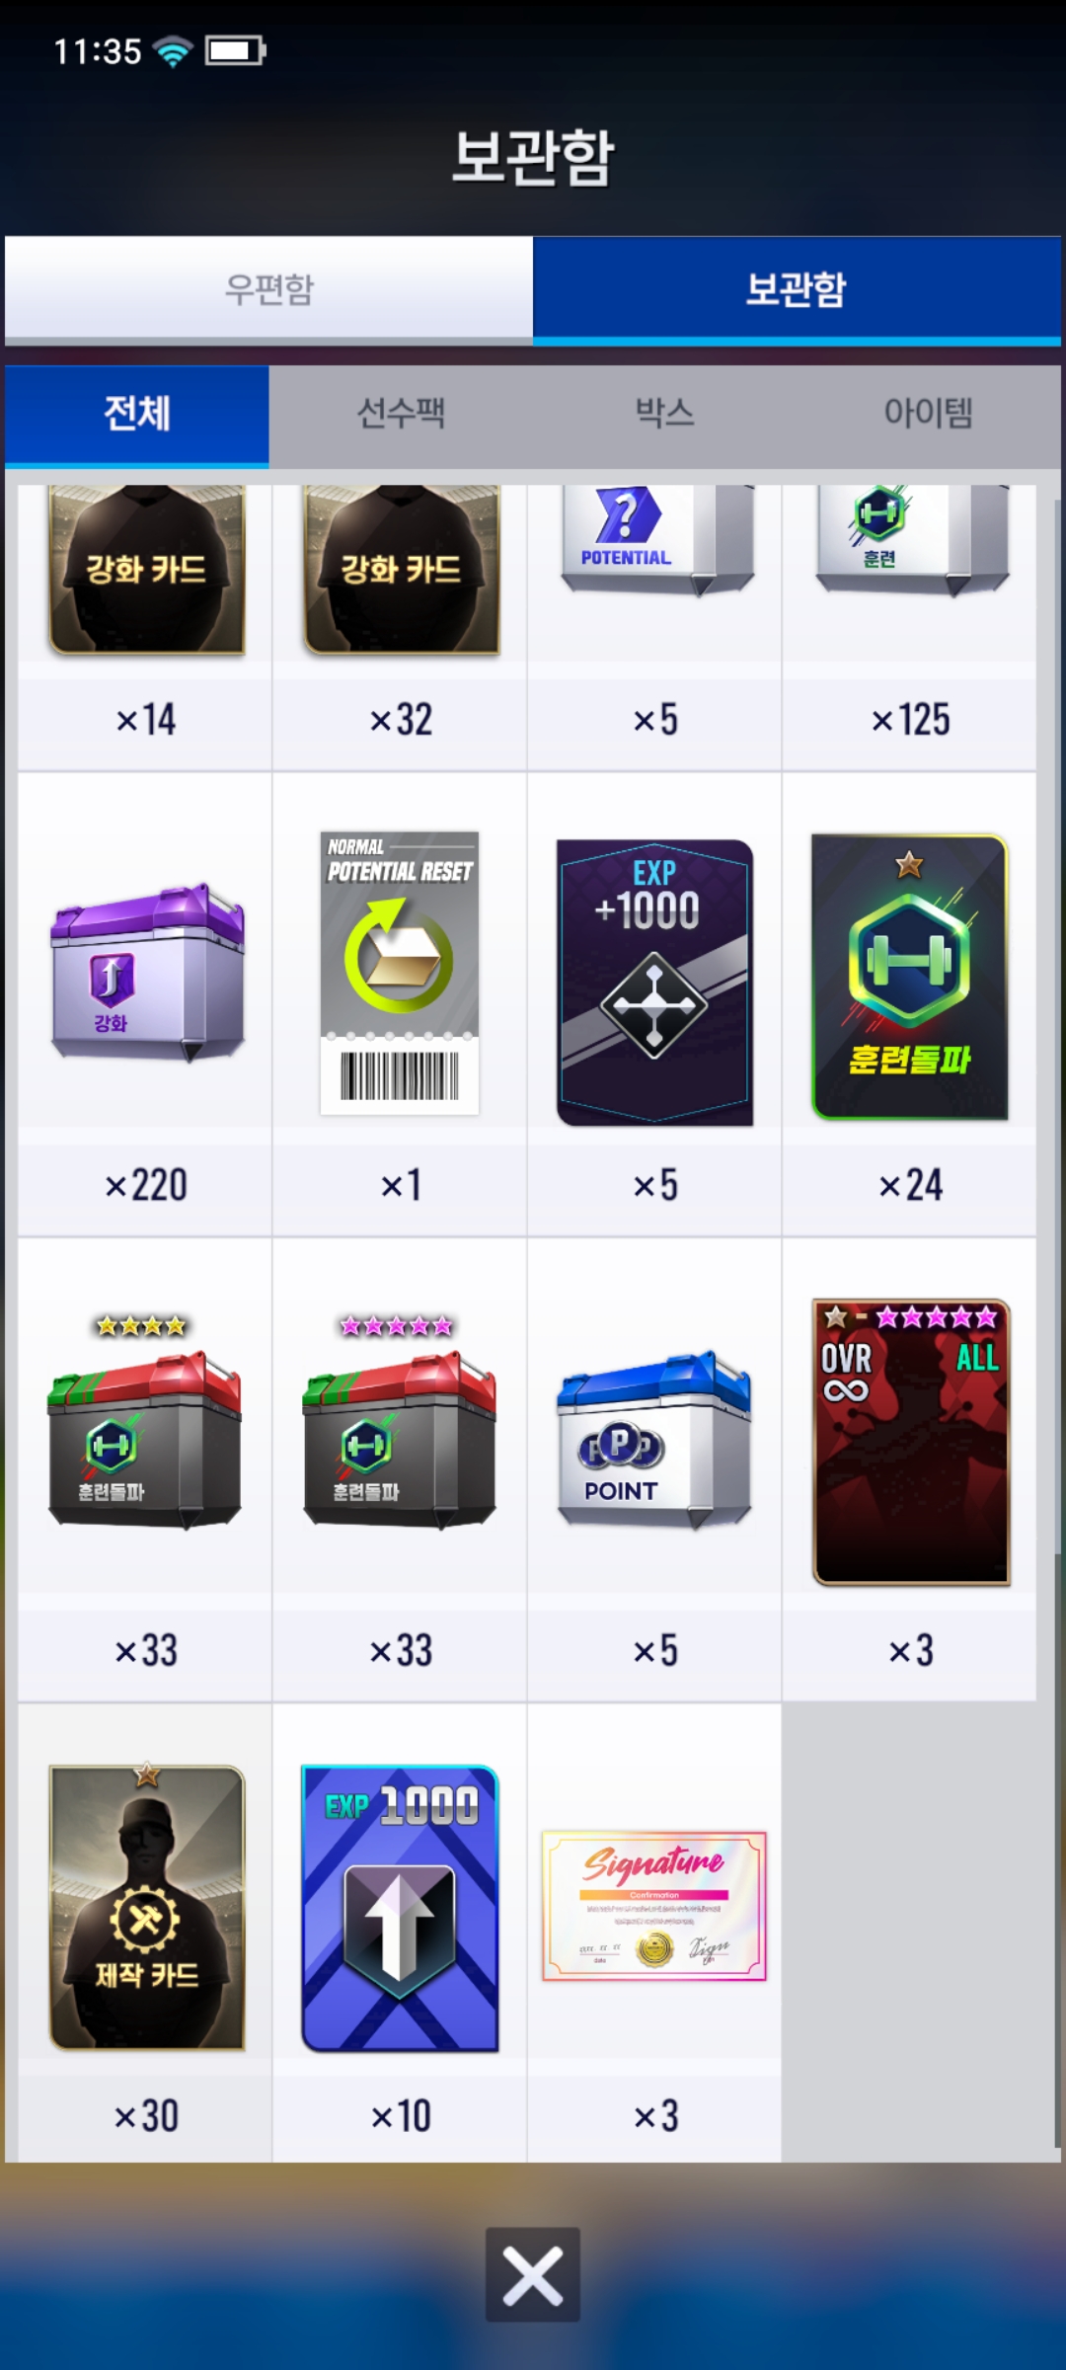Tap the purple EXP +1000 card
1066x2370 pixels.
pyautogui.click(x=654, y=982)
